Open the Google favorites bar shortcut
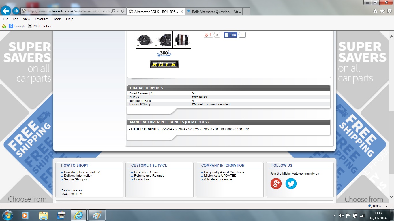This screenshot has height=221, width=394. click(17, 26)
